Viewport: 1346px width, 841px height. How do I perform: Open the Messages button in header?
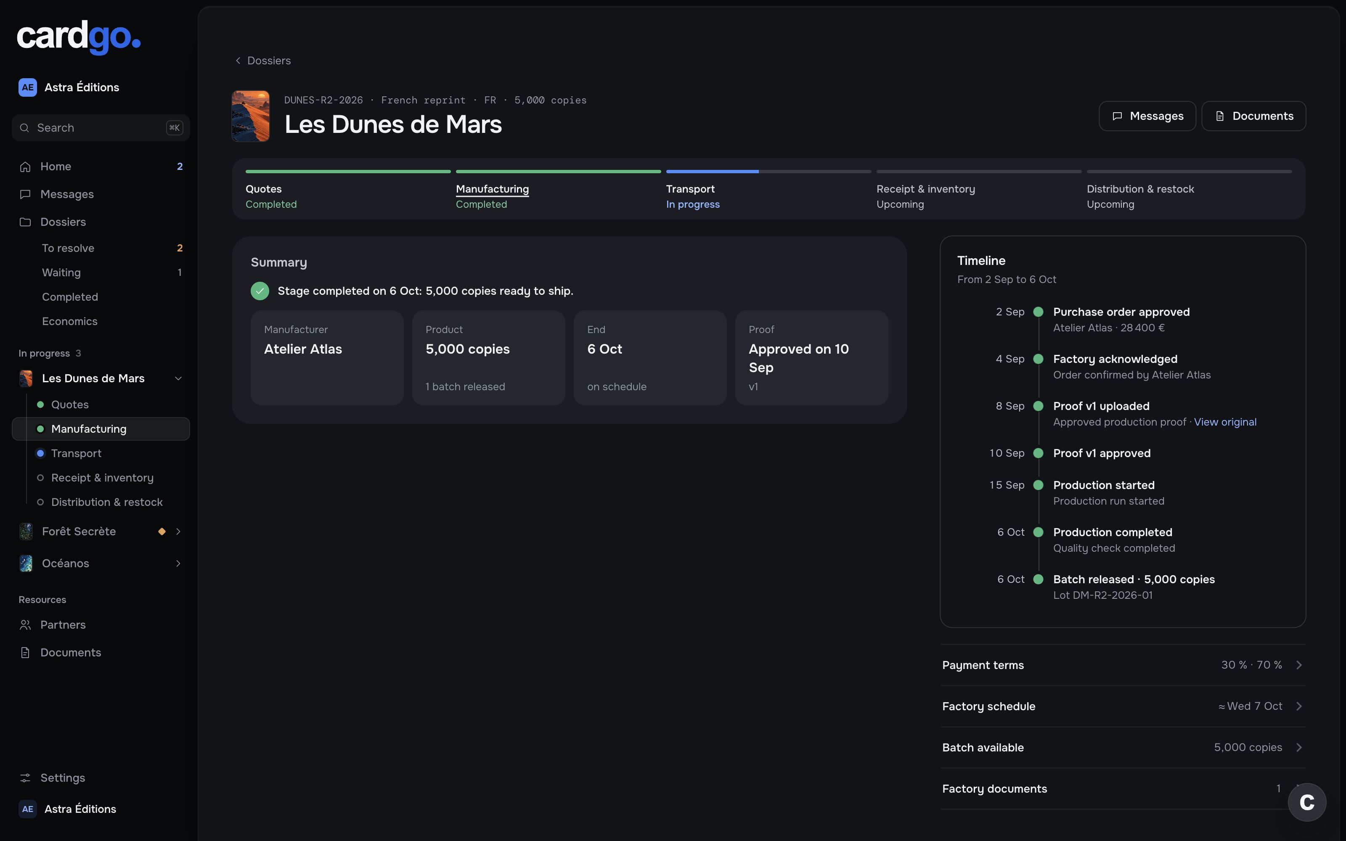[1147, 116]
